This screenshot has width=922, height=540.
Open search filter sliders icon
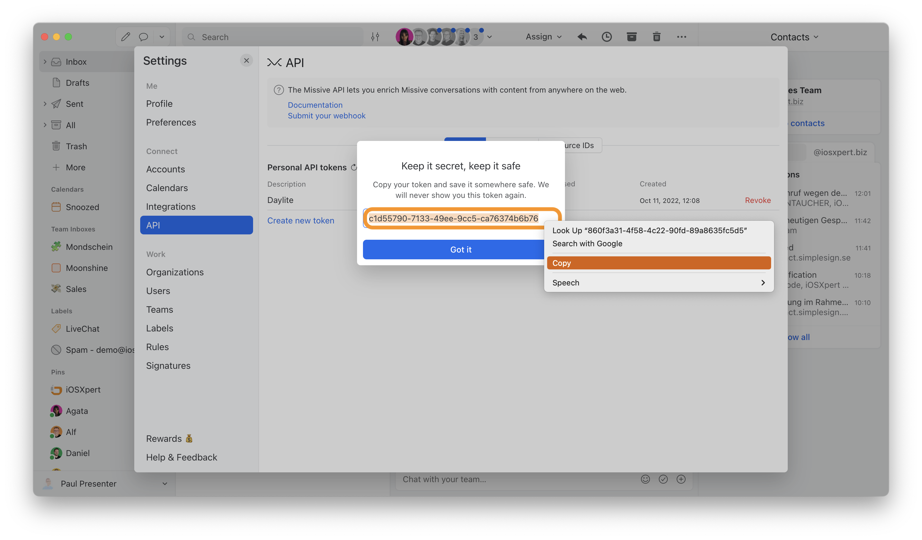tap(375, 37)
